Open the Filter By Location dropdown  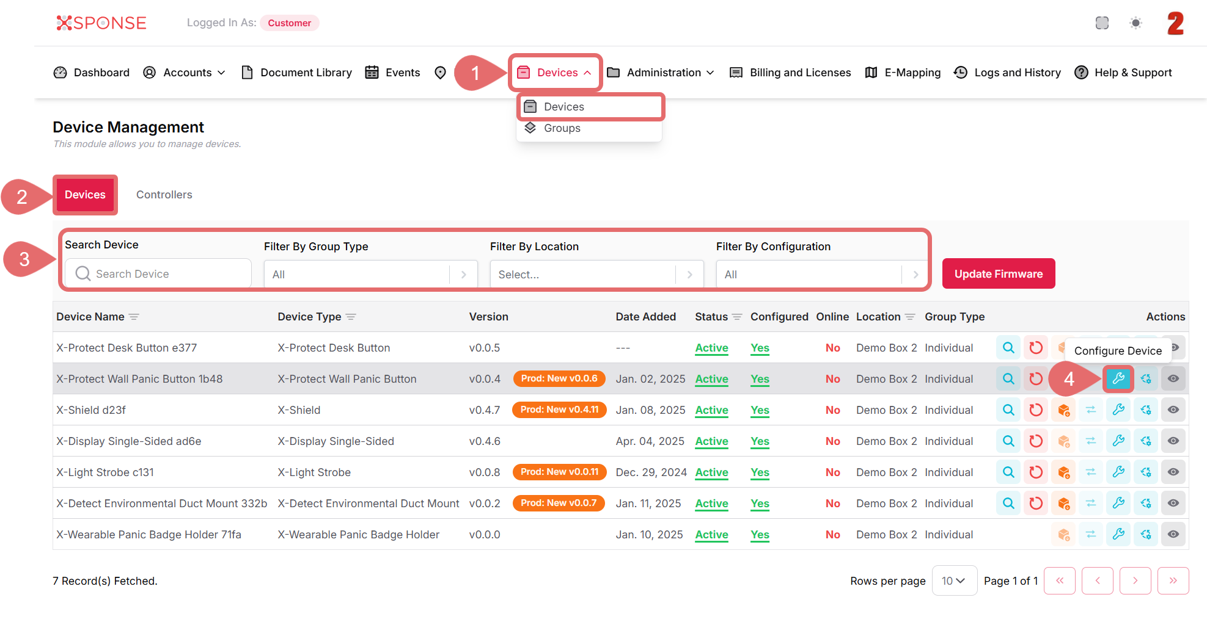[596, 275]
